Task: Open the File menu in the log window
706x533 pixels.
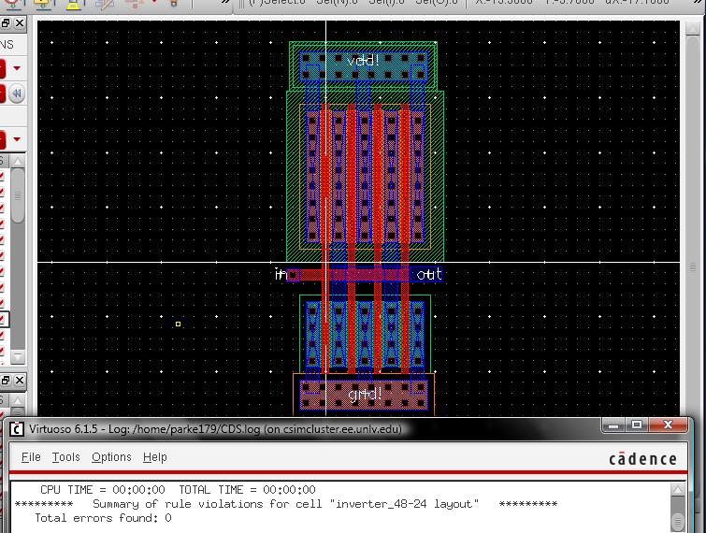Action: (x=31, y=457)
